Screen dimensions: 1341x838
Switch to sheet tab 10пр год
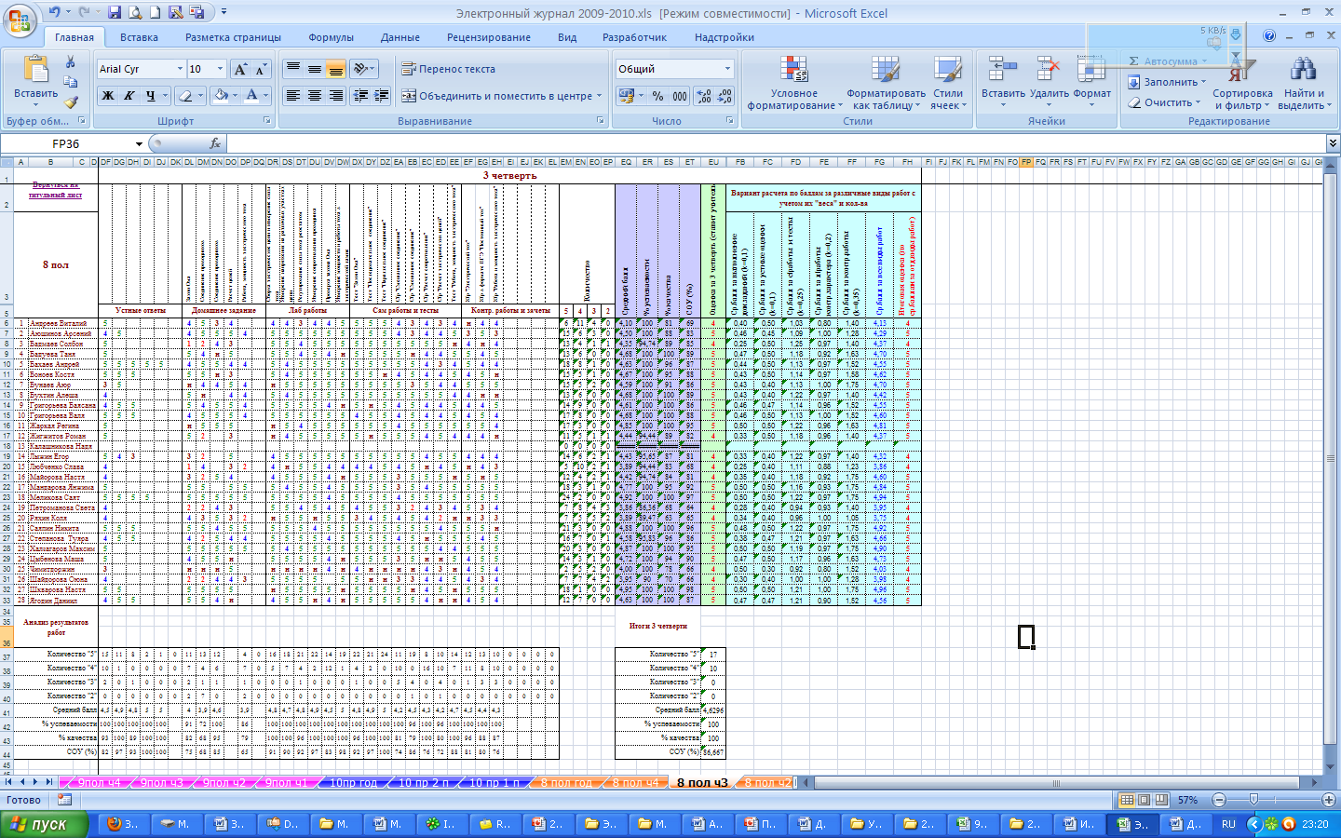click(354, 782)
